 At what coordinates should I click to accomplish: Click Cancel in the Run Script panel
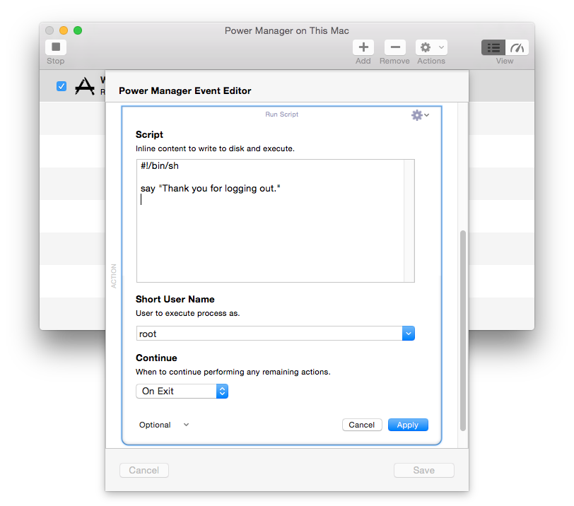[x=362, y=425]
